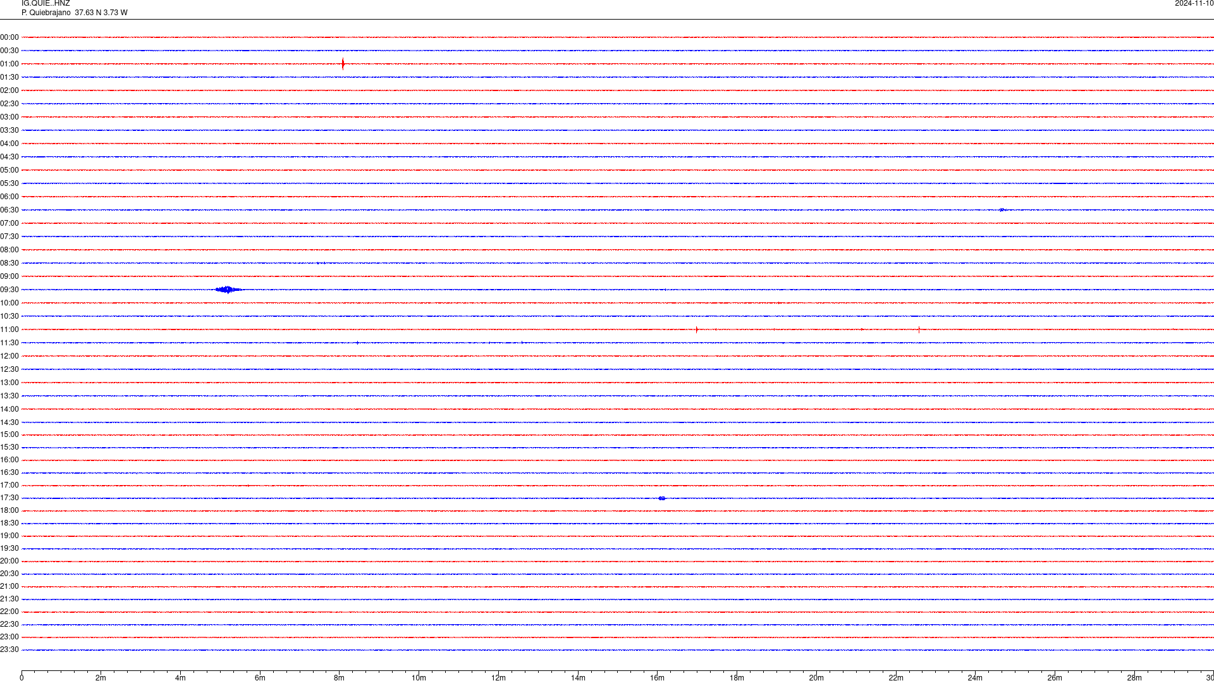Click the 24m tick label on the axis
1214x683 pixels.
[975, 678]
